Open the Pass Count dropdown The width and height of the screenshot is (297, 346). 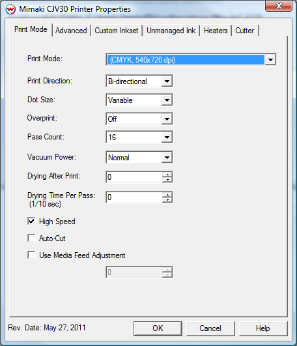pos(167,137)
